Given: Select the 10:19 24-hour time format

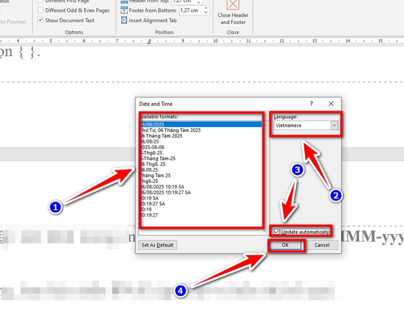Looking at the screenshot, I should click(x=201, y=209).
